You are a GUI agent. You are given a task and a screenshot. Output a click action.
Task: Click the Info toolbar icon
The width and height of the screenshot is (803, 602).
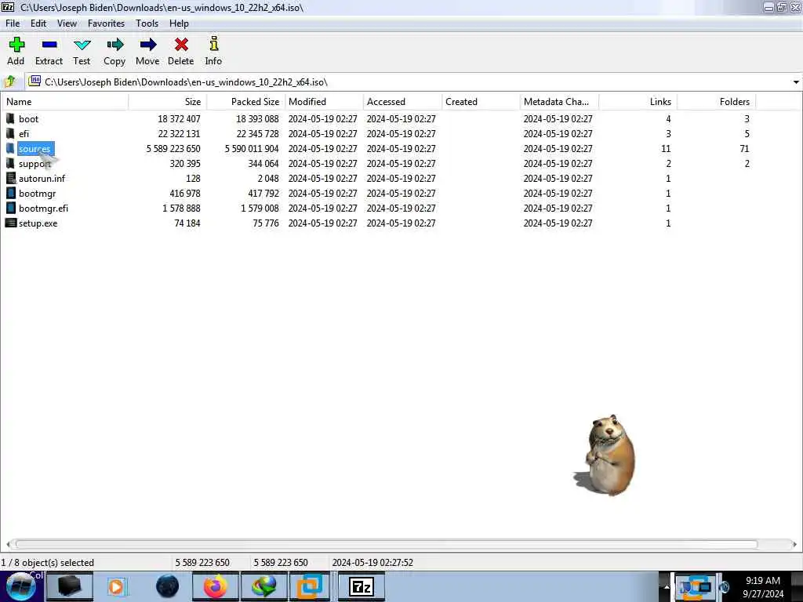213,44
